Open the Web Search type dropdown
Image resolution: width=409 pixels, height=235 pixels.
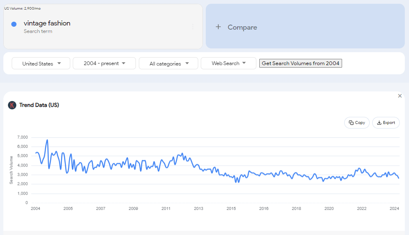[228, 63]
